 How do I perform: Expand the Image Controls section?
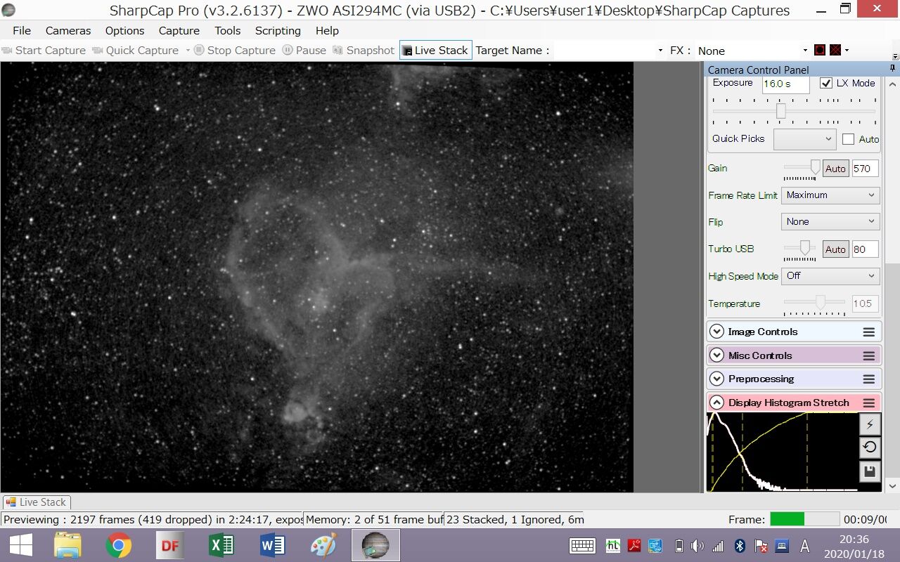tap(716, 332)
